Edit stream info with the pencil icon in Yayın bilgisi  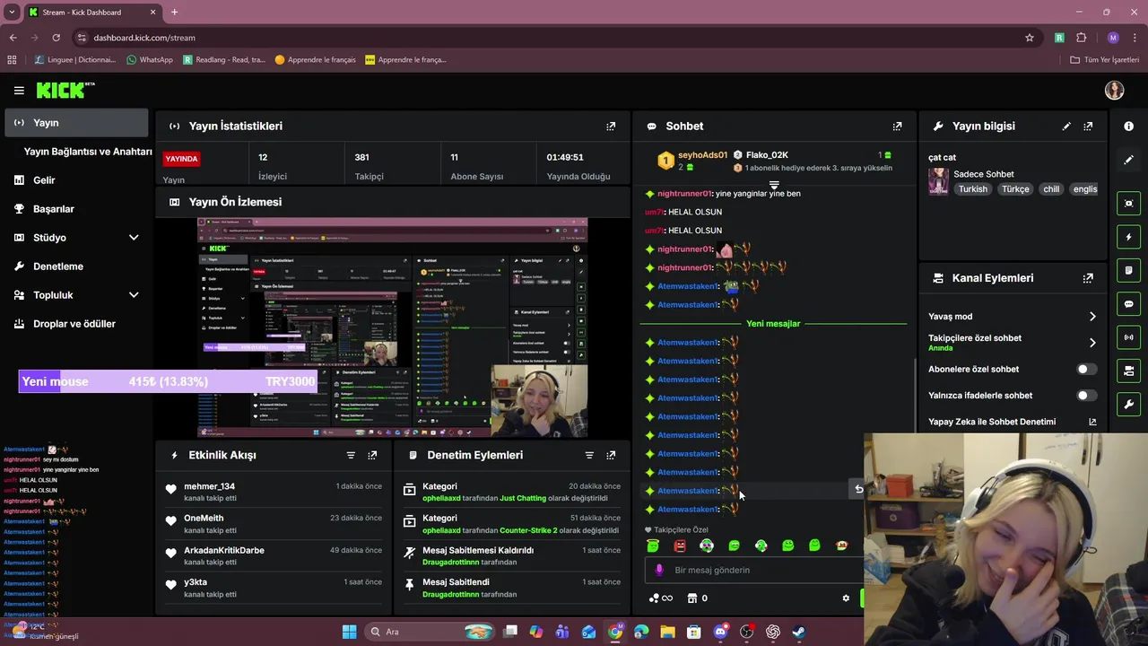click(1066, 127)
